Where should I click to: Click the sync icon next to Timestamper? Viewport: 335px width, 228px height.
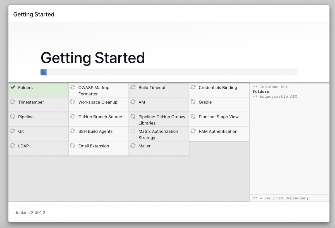coord(13,102)
